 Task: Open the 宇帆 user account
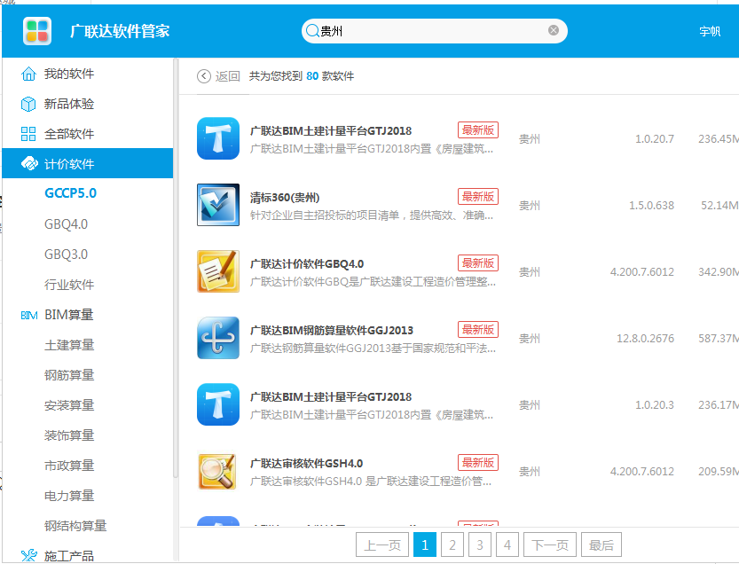coord(710,31)
